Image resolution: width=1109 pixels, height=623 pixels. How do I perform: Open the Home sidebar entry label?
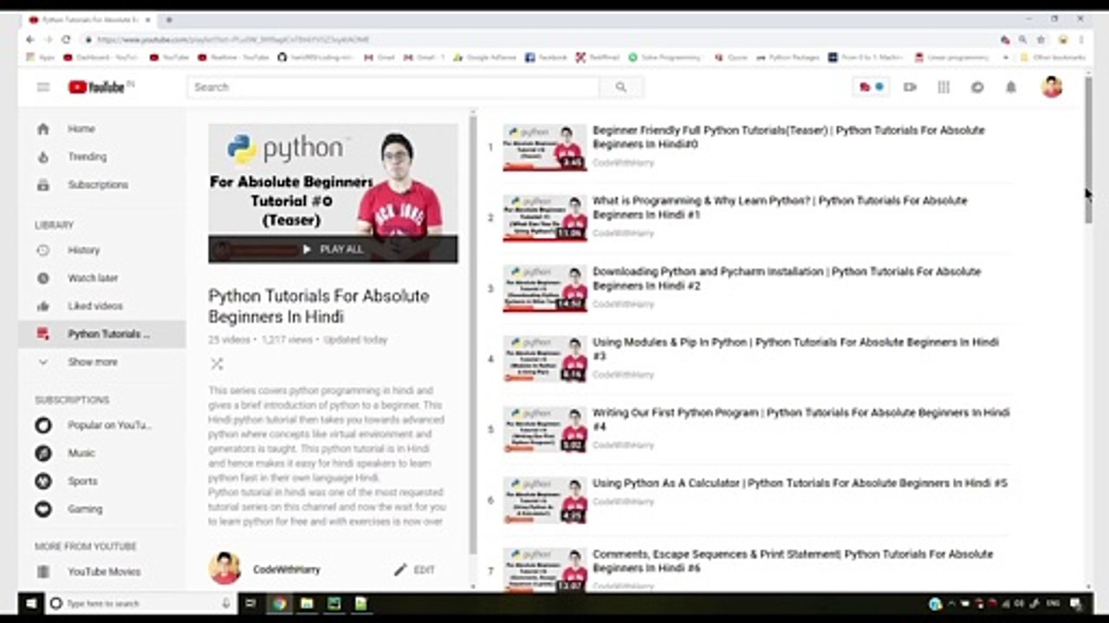(81, 129)
